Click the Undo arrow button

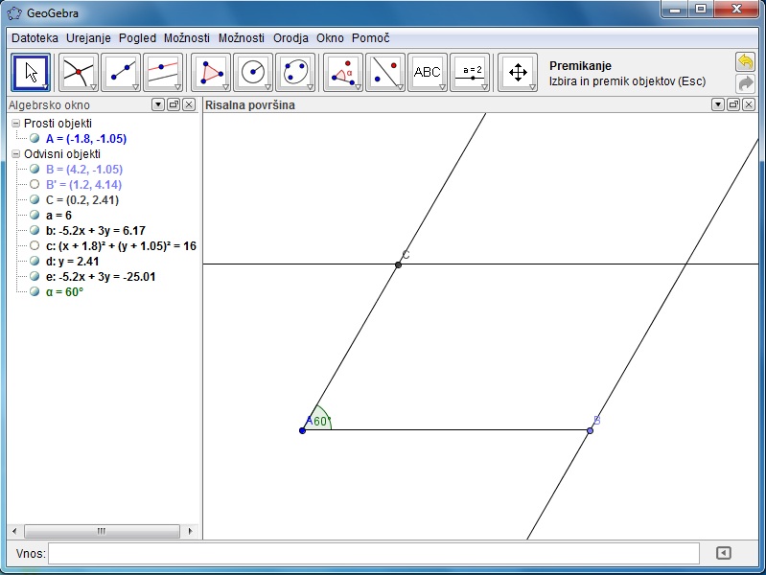point(745,62)
